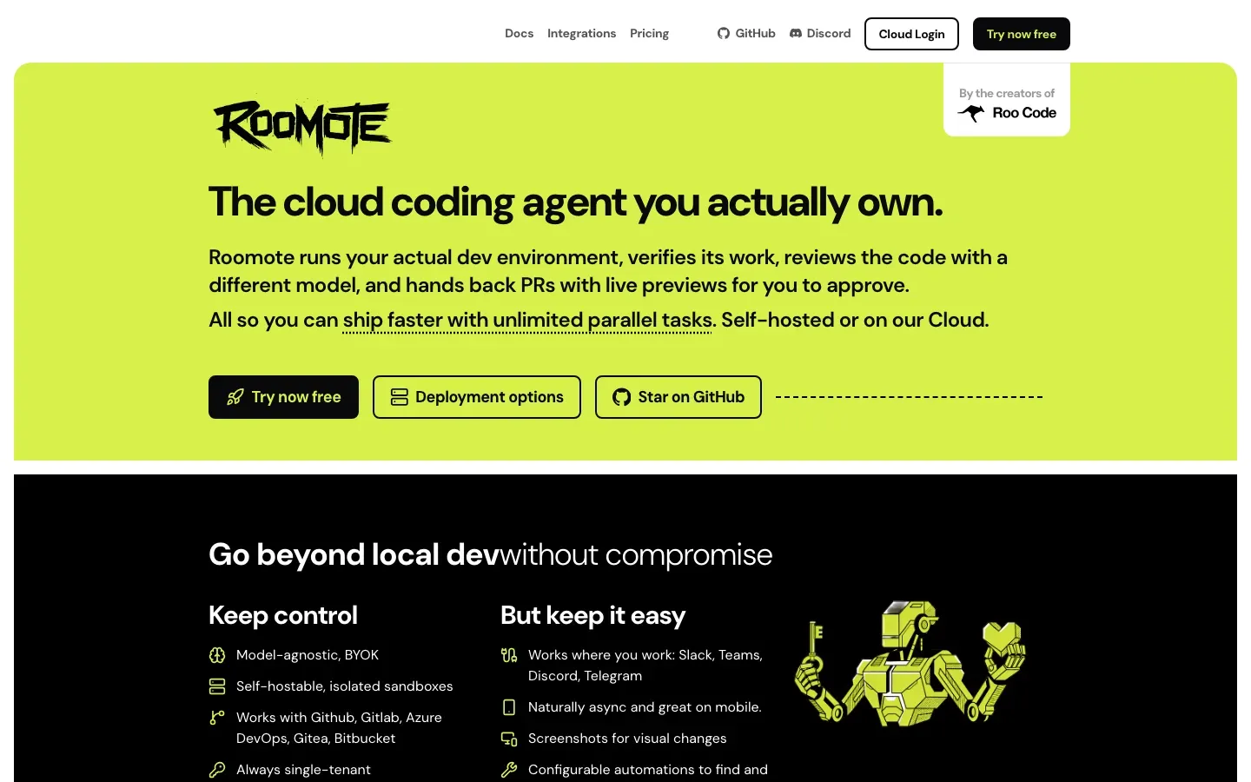This screenshot has height=782, width=1251.
Task: Open the Docs page
Action: click(519, 34)
